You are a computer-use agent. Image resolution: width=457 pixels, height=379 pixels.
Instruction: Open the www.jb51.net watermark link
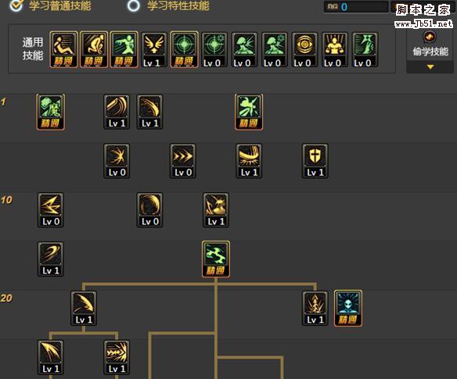point(423,24)
